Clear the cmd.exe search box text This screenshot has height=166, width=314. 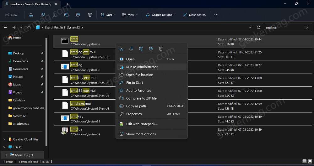coord(307,28)
